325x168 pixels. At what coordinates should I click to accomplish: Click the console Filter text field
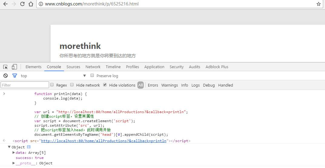[25, 85]
